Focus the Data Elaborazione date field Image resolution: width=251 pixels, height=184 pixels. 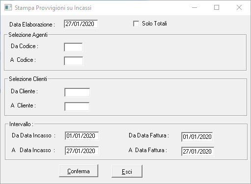81,24
